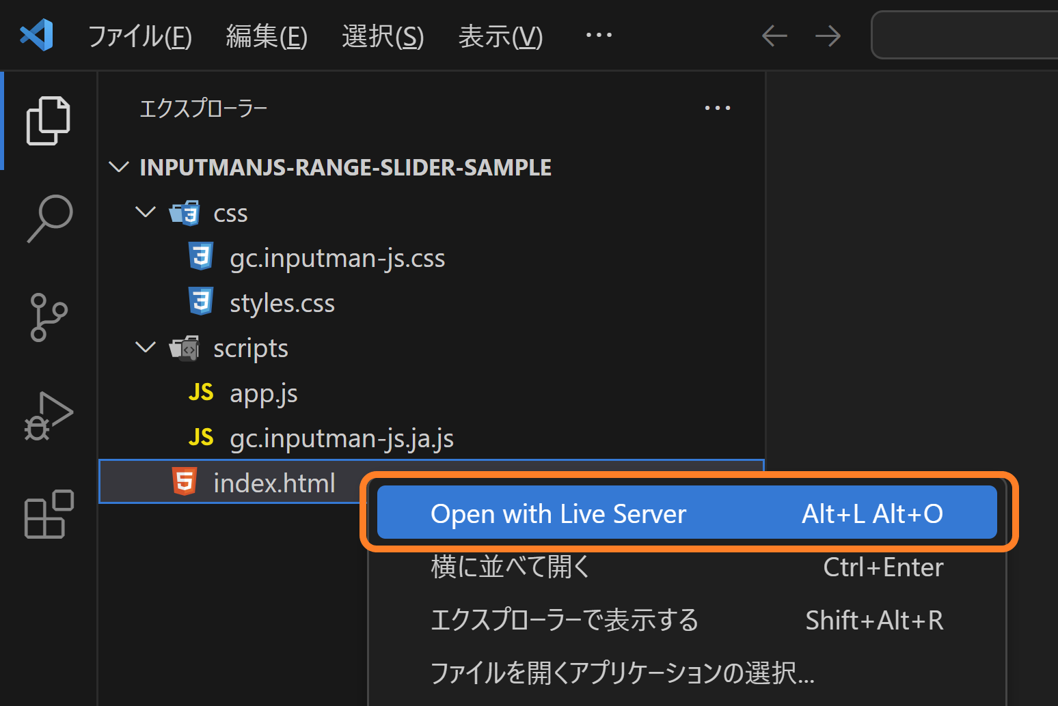Select gc.inputman-js.ja.js file name
Viewport: 1058px width, 706px height.
[342, 438]
